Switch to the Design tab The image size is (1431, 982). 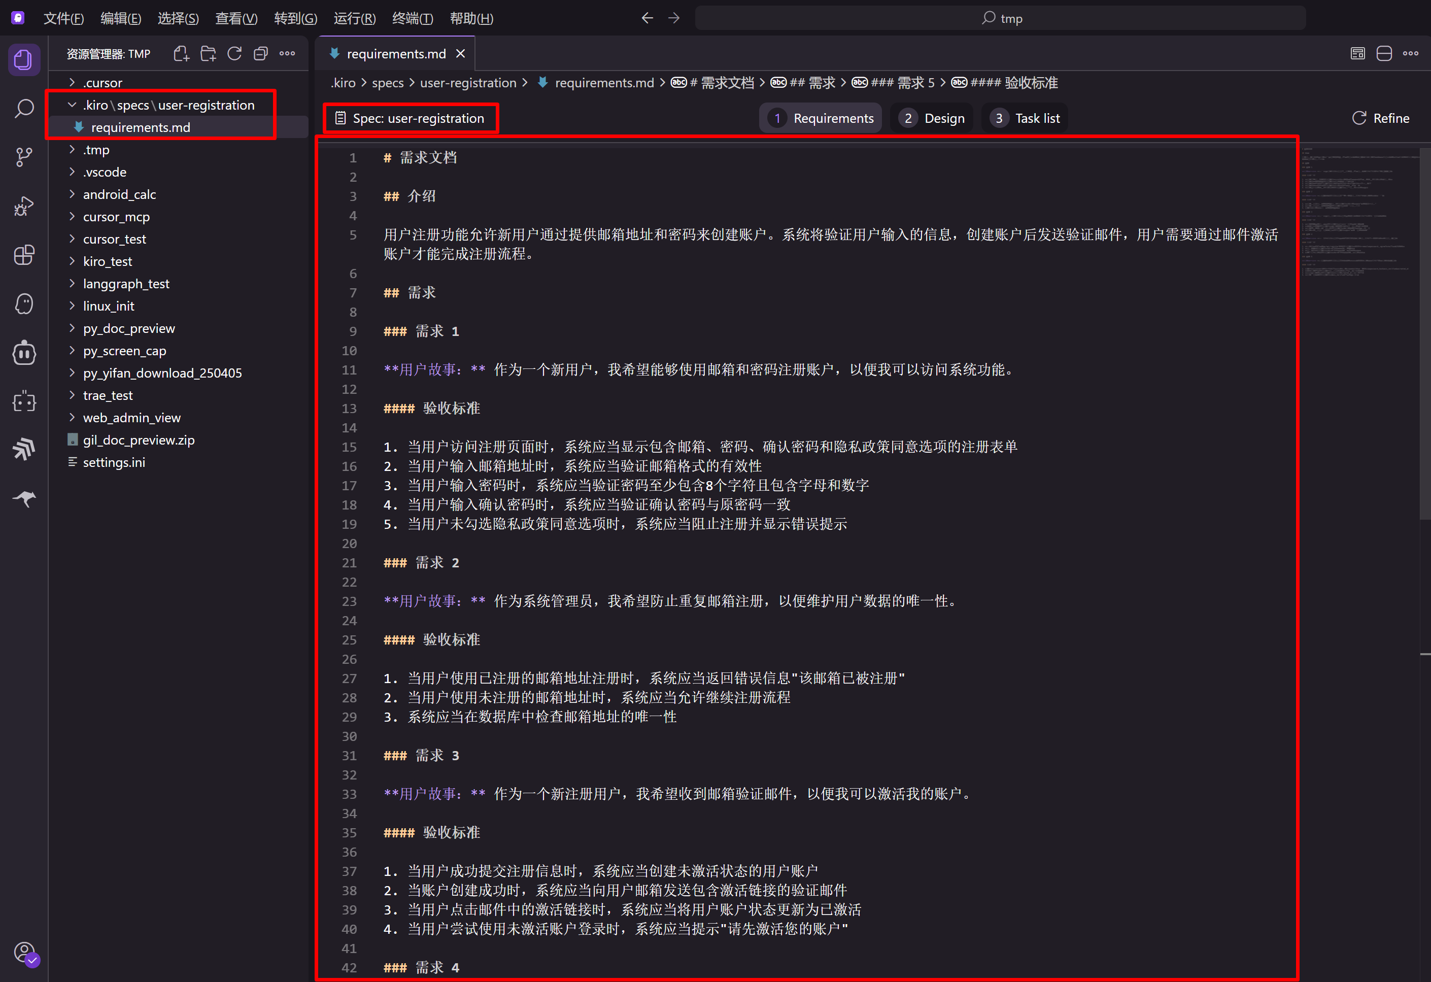click(932, 118)
